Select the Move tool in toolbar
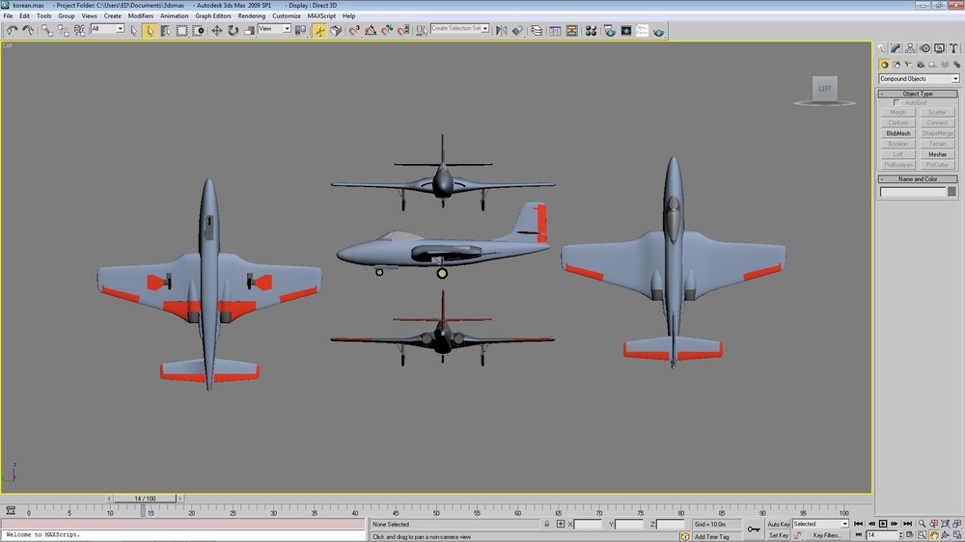965x542 pixels. coord(217,30)
